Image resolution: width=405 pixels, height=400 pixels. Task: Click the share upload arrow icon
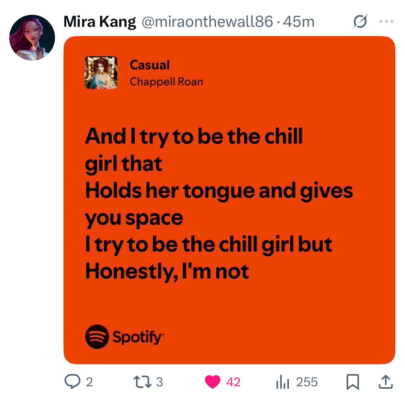[x=386, y=382]
